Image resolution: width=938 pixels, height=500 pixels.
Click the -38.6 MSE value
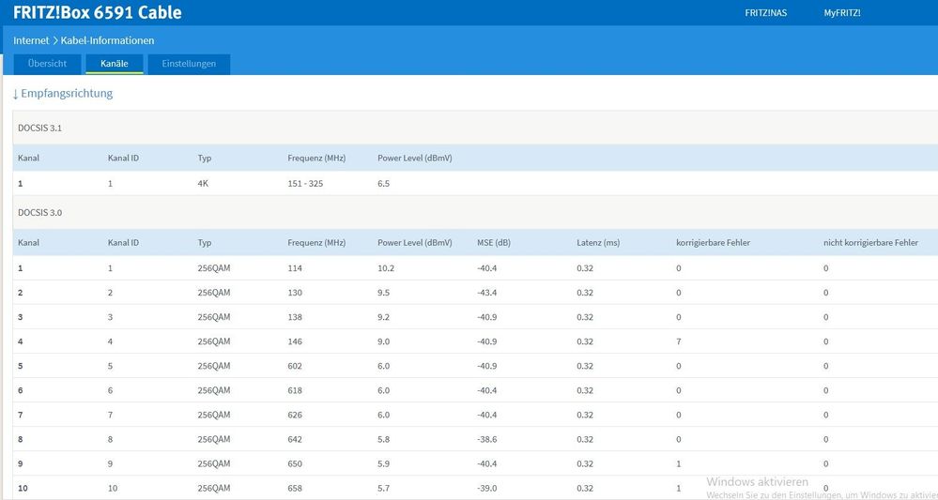488,439
